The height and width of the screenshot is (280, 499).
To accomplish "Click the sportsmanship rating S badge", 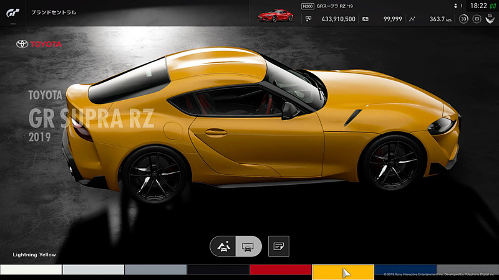I will tap(490, 19).
